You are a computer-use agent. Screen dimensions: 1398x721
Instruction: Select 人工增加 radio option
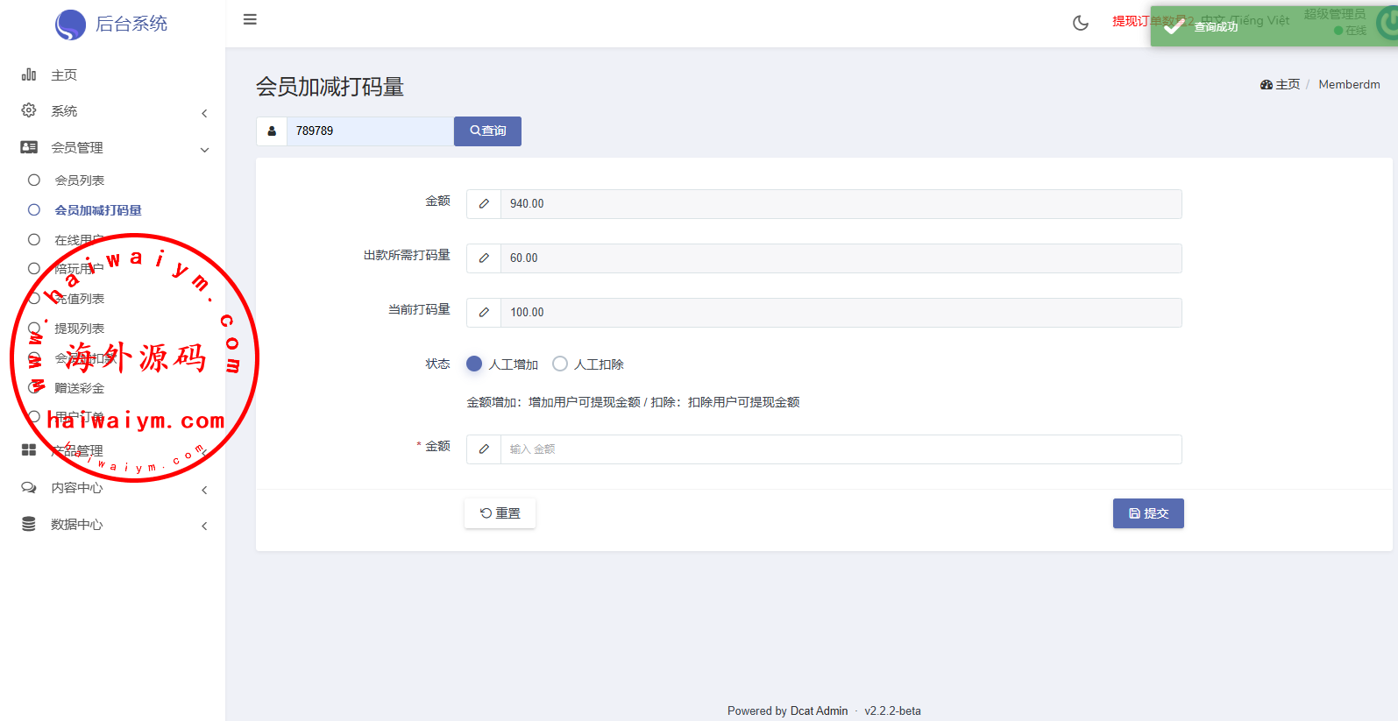(474, 364)
